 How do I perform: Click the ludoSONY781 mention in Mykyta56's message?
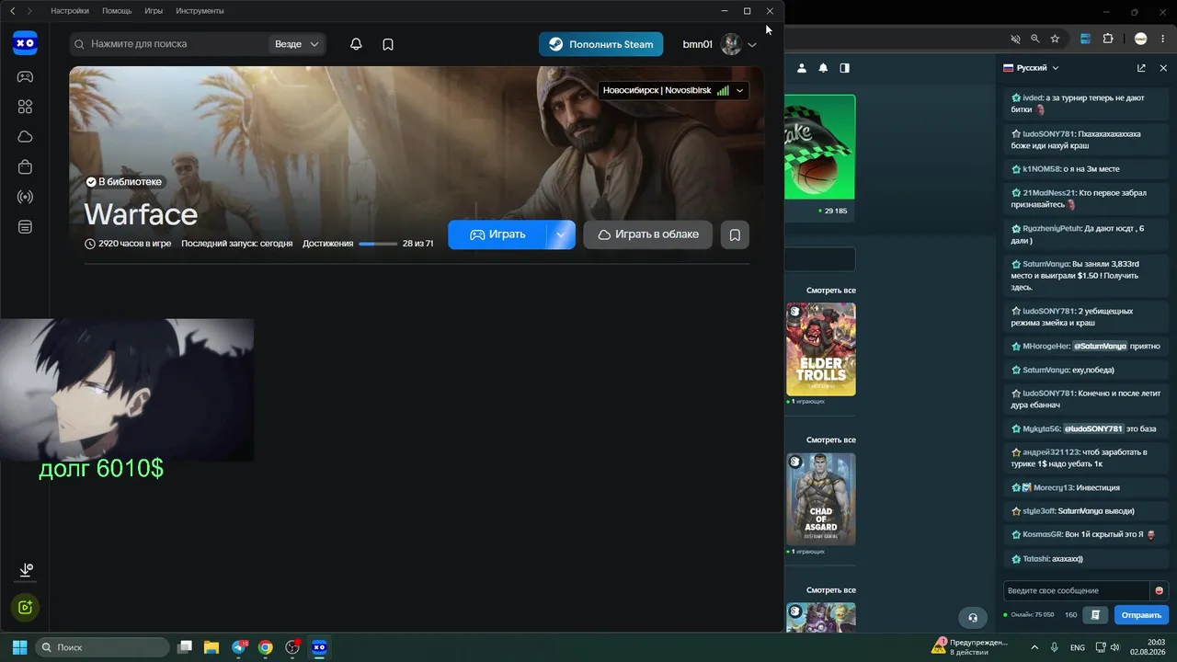(1093, 429)
